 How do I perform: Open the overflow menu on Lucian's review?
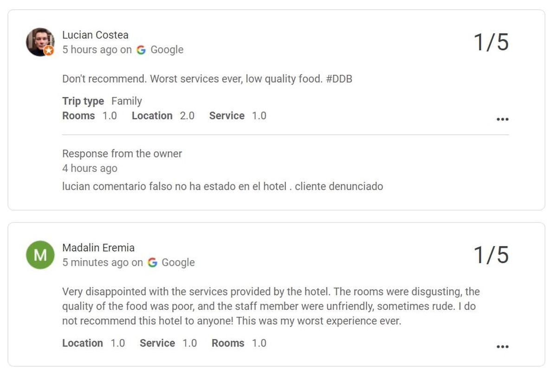click(x=503, y=119)
